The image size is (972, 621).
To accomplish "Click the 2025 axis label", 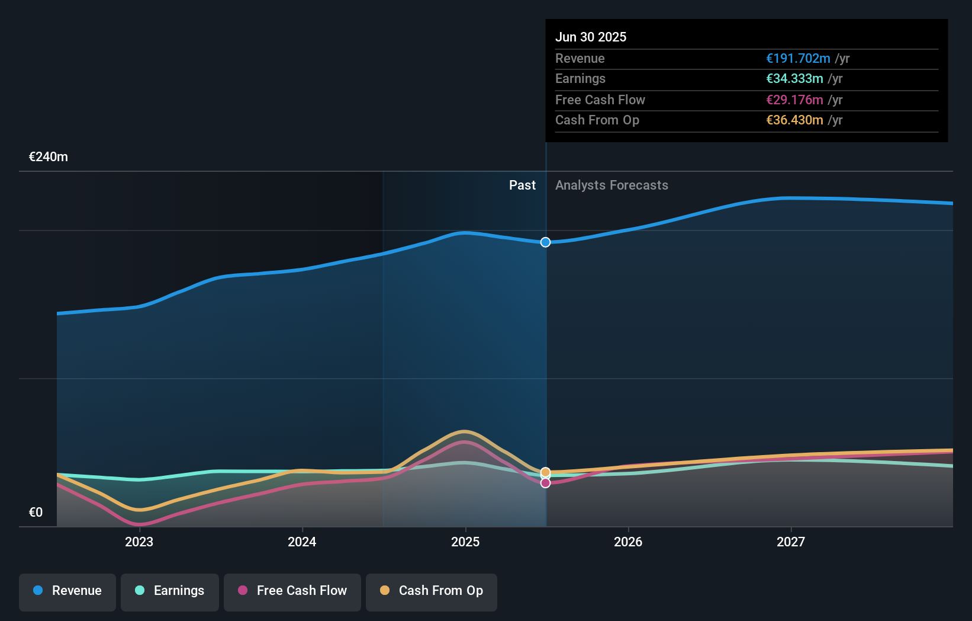I will point(465,541).
